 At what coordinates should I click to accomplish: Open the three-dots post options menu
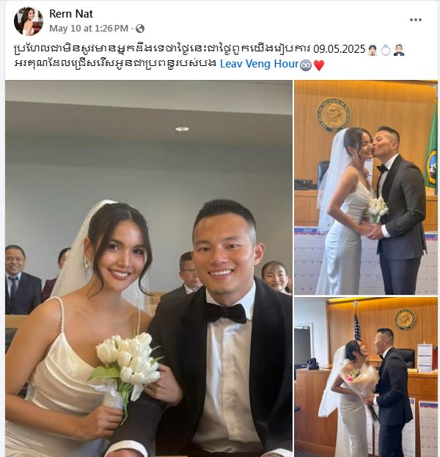(x=416, y=20)
